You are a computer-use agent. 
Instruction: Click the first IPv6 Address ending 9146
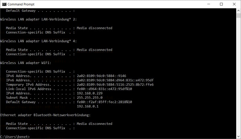pos(102,76)
